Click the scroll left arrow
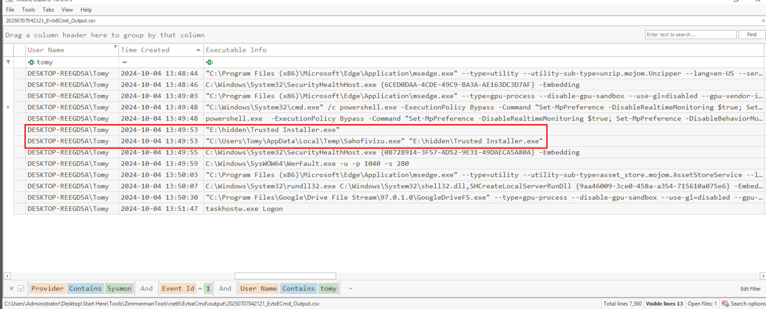 7,276
